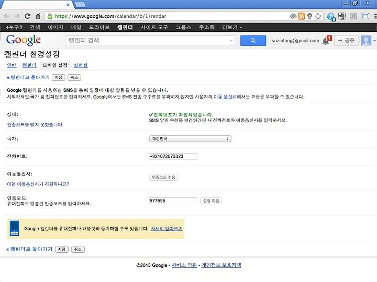The image size is (377, 282).
Task: Click the RSS feed extension icon
Action: pos(301,16)
